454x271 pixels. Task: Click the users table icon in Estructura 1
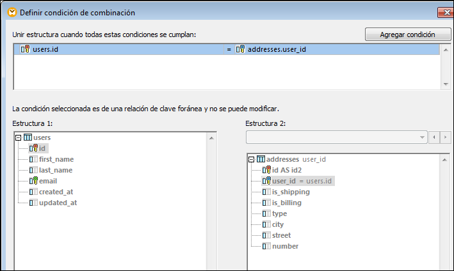tap(28, 137)
